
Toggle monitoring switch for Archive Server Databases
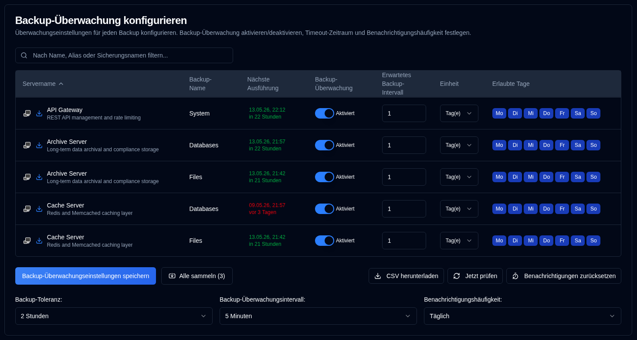point(325,145)
